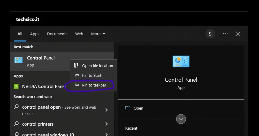The height and width of the screenshot is (136, 259).
Task: Select the Web search tab
Action: 79,34
